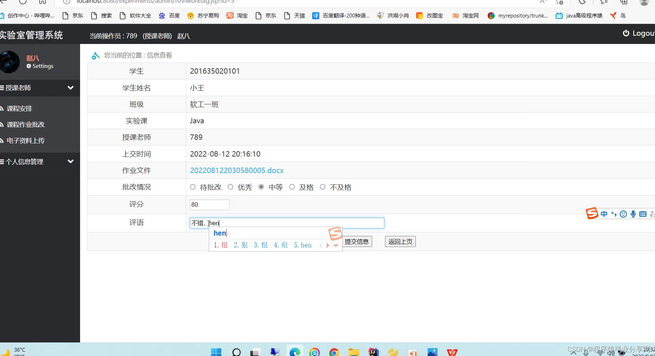Open the browser collections icon
This screenshot has height=356, width=655.
click(x=624, y=2)
